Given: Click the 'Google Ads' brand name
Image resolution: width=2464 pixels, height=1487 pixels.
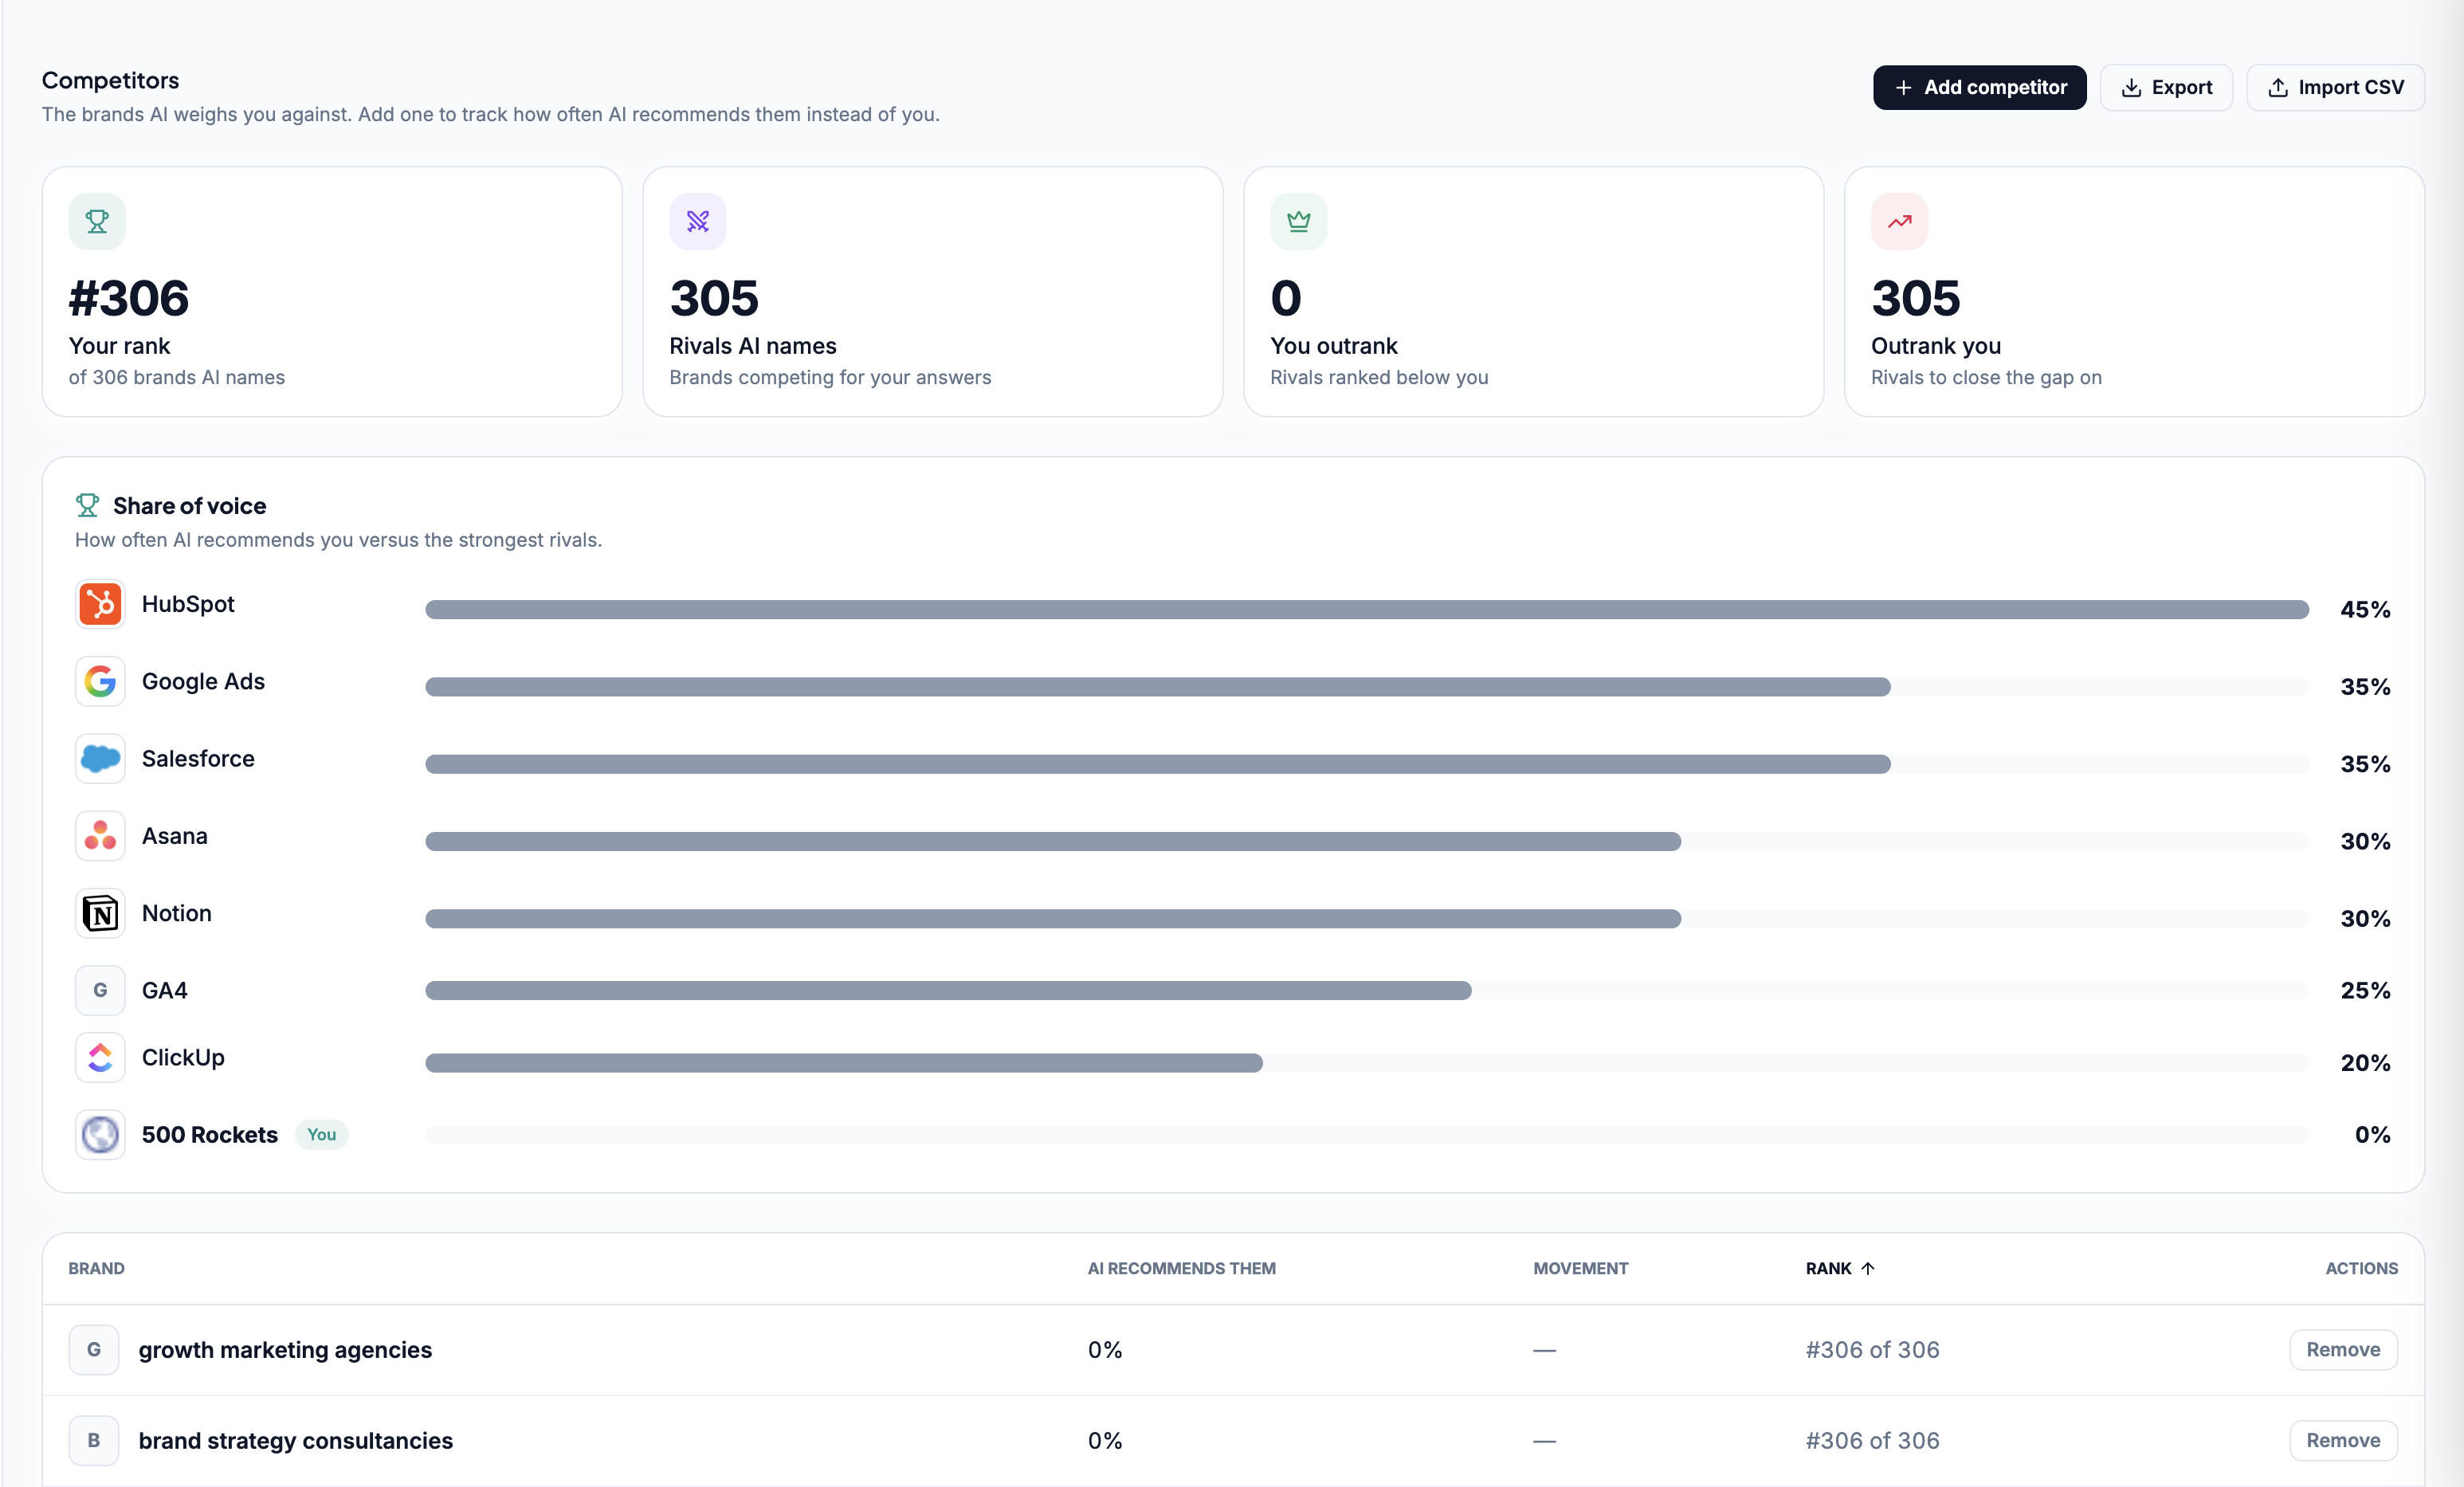Looking at the screenshot, I should 203,681.
